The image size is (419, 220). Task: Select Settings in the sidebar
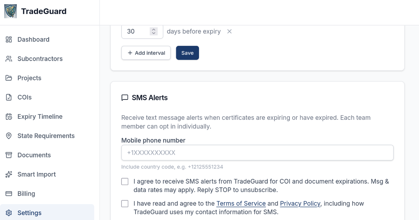[x=47, y=213]
